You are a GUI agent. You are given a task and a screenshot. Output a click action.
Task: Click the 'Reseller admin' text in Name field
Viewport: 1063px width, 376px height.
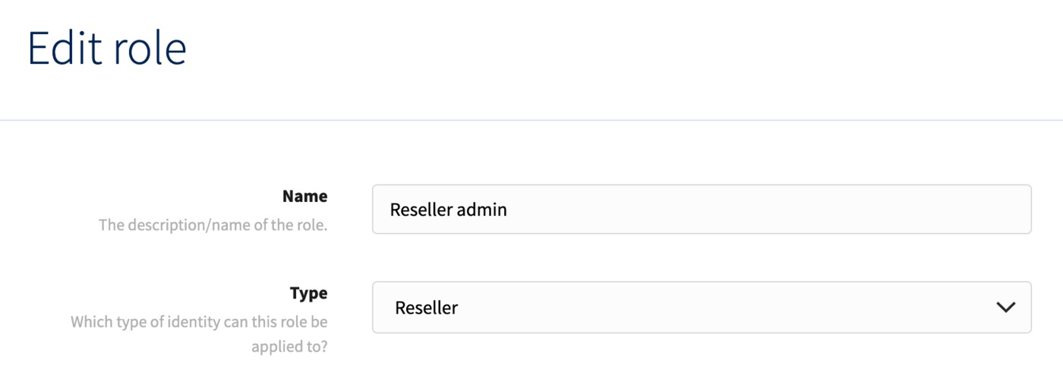tap(448, 210)
